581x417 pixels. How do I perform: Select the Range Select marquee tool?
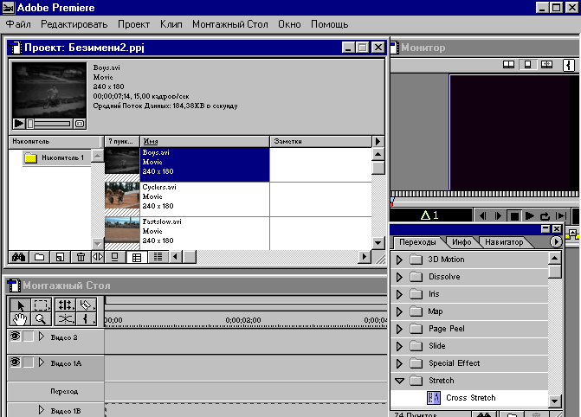(x=41, y=305)
